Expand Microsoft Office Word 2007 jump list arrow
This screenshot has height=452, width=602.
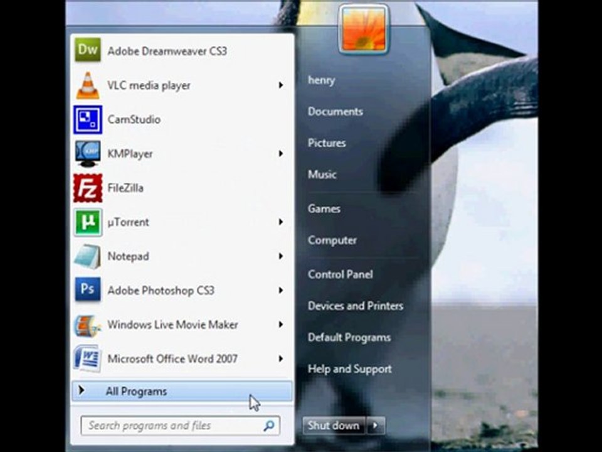(281, 359)
